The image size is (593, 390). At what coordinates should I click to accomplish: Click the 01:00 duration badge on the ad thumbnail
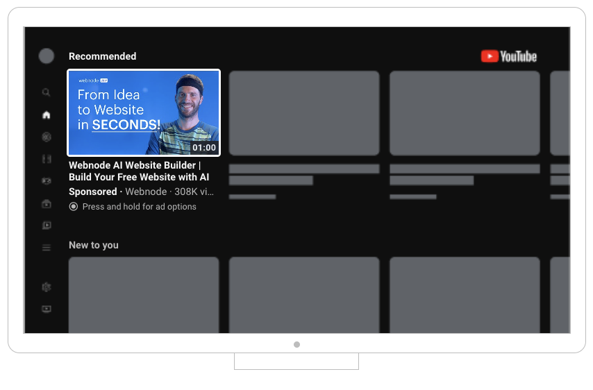pyautogui.click(x=204, y=147)
